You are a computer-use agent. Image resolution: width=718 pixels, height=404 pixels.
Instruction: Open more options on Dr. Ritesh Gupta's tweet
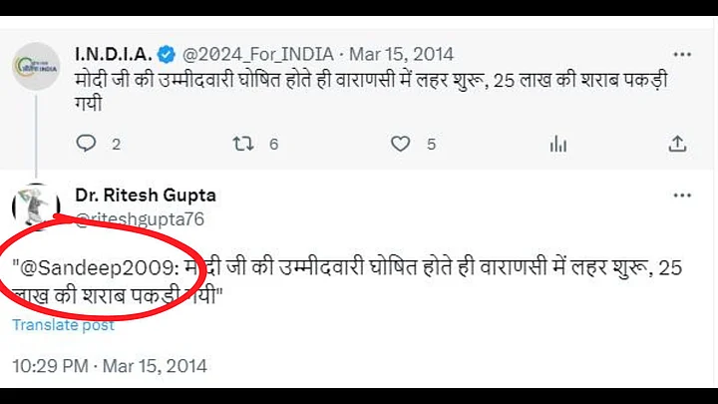coord(682,196)
